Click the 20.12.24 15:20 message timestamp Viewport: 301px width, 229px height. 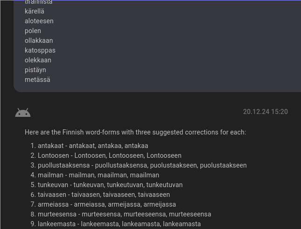click(x=265, y=112)
